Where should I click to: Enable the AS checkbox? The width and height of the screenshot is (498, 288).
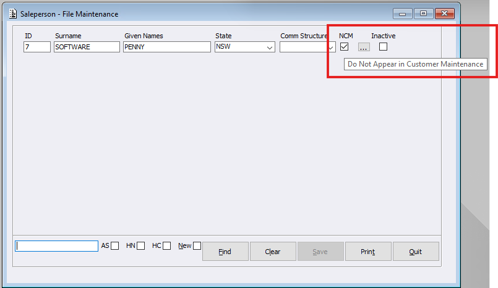point(115,246)
